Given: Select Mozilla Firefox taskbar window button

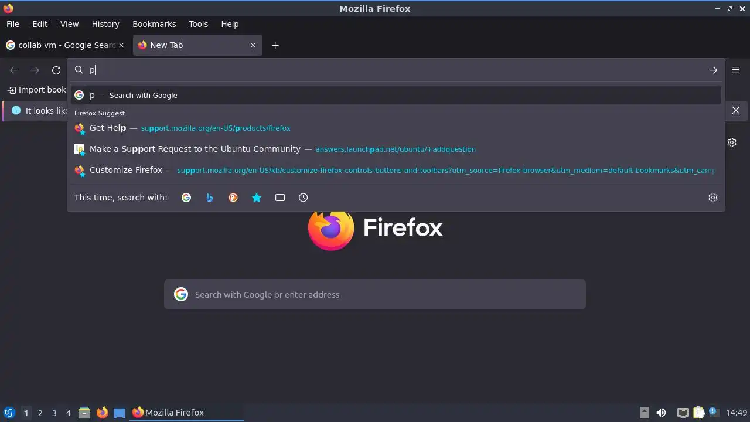Looking at the screenshot, I should pyautogui.click(x=187, y=413).
